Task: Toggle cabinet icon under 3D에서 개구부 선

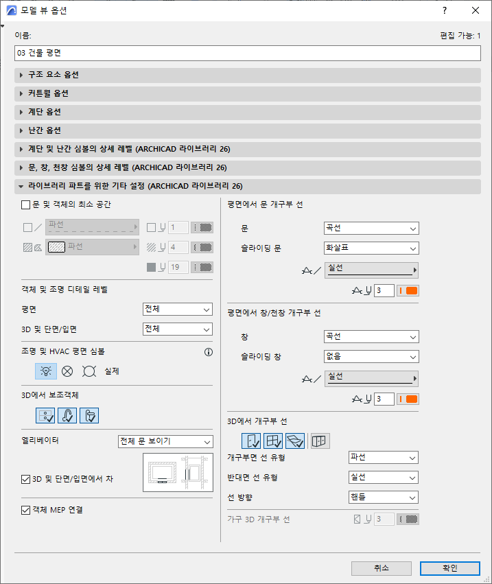Action: click(x=320, y=441)
